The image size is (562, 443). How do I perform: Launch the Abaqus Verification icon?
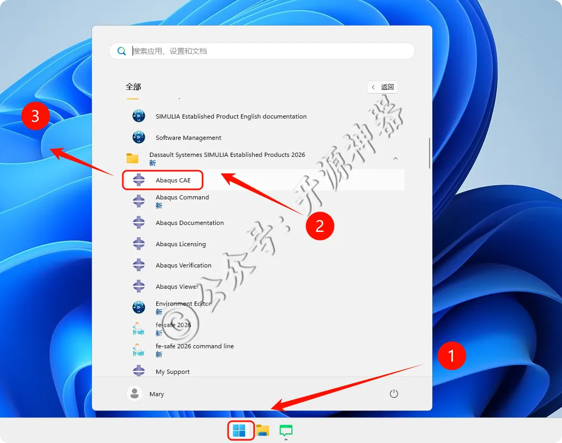click(x=139, y=265)
